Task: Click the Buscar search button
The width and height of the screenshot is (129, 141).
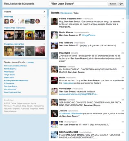Action: click(x=113, y=4)
